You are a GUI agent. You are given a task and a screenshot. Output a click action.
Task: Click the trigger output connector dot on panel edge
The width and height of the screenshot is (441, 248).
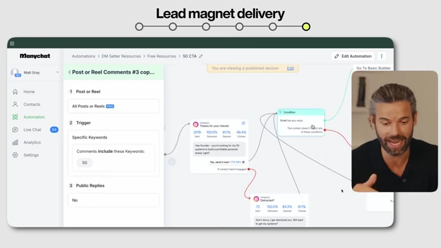[165, 154]
